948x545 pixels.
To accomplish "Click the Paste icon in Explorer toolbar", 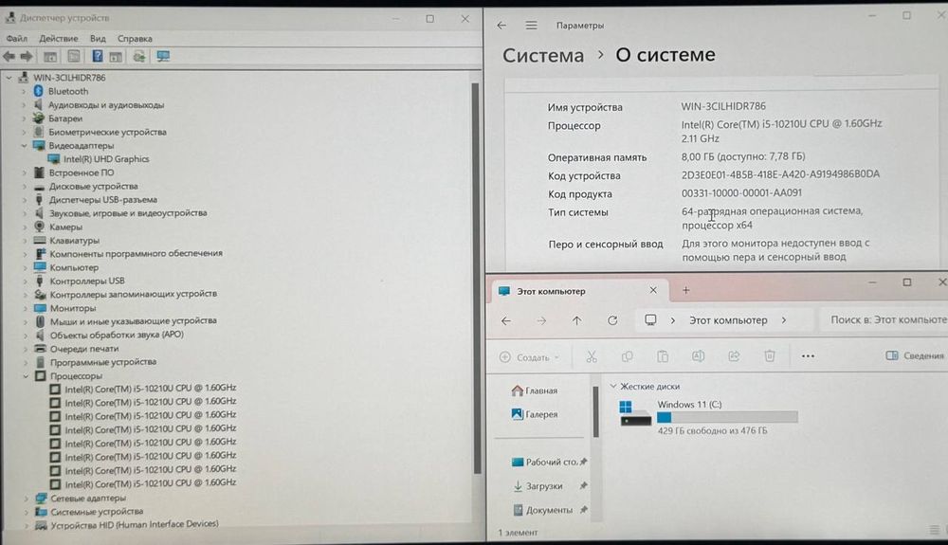I will (x=663, y=356).
